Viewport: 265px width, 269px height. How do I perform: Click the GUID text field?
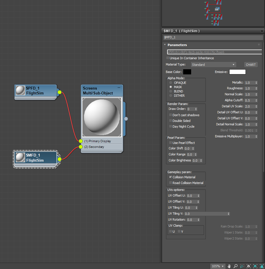[215, 52]
